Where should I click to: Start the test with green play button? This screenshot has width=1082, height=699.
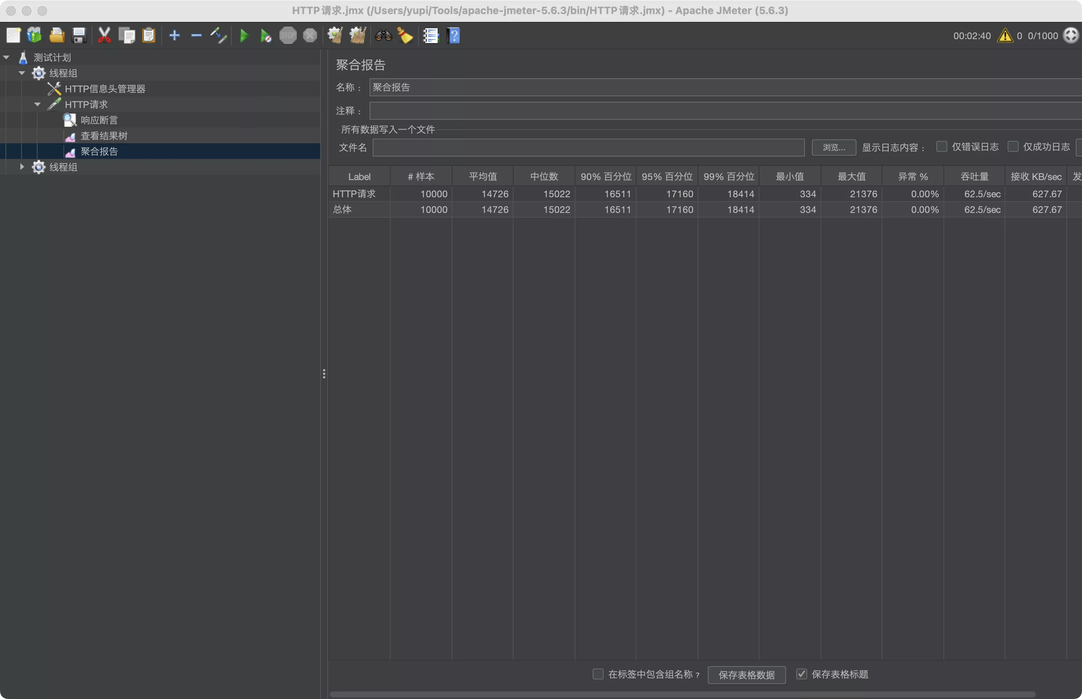pyautogui.click(x=244, y=35)
